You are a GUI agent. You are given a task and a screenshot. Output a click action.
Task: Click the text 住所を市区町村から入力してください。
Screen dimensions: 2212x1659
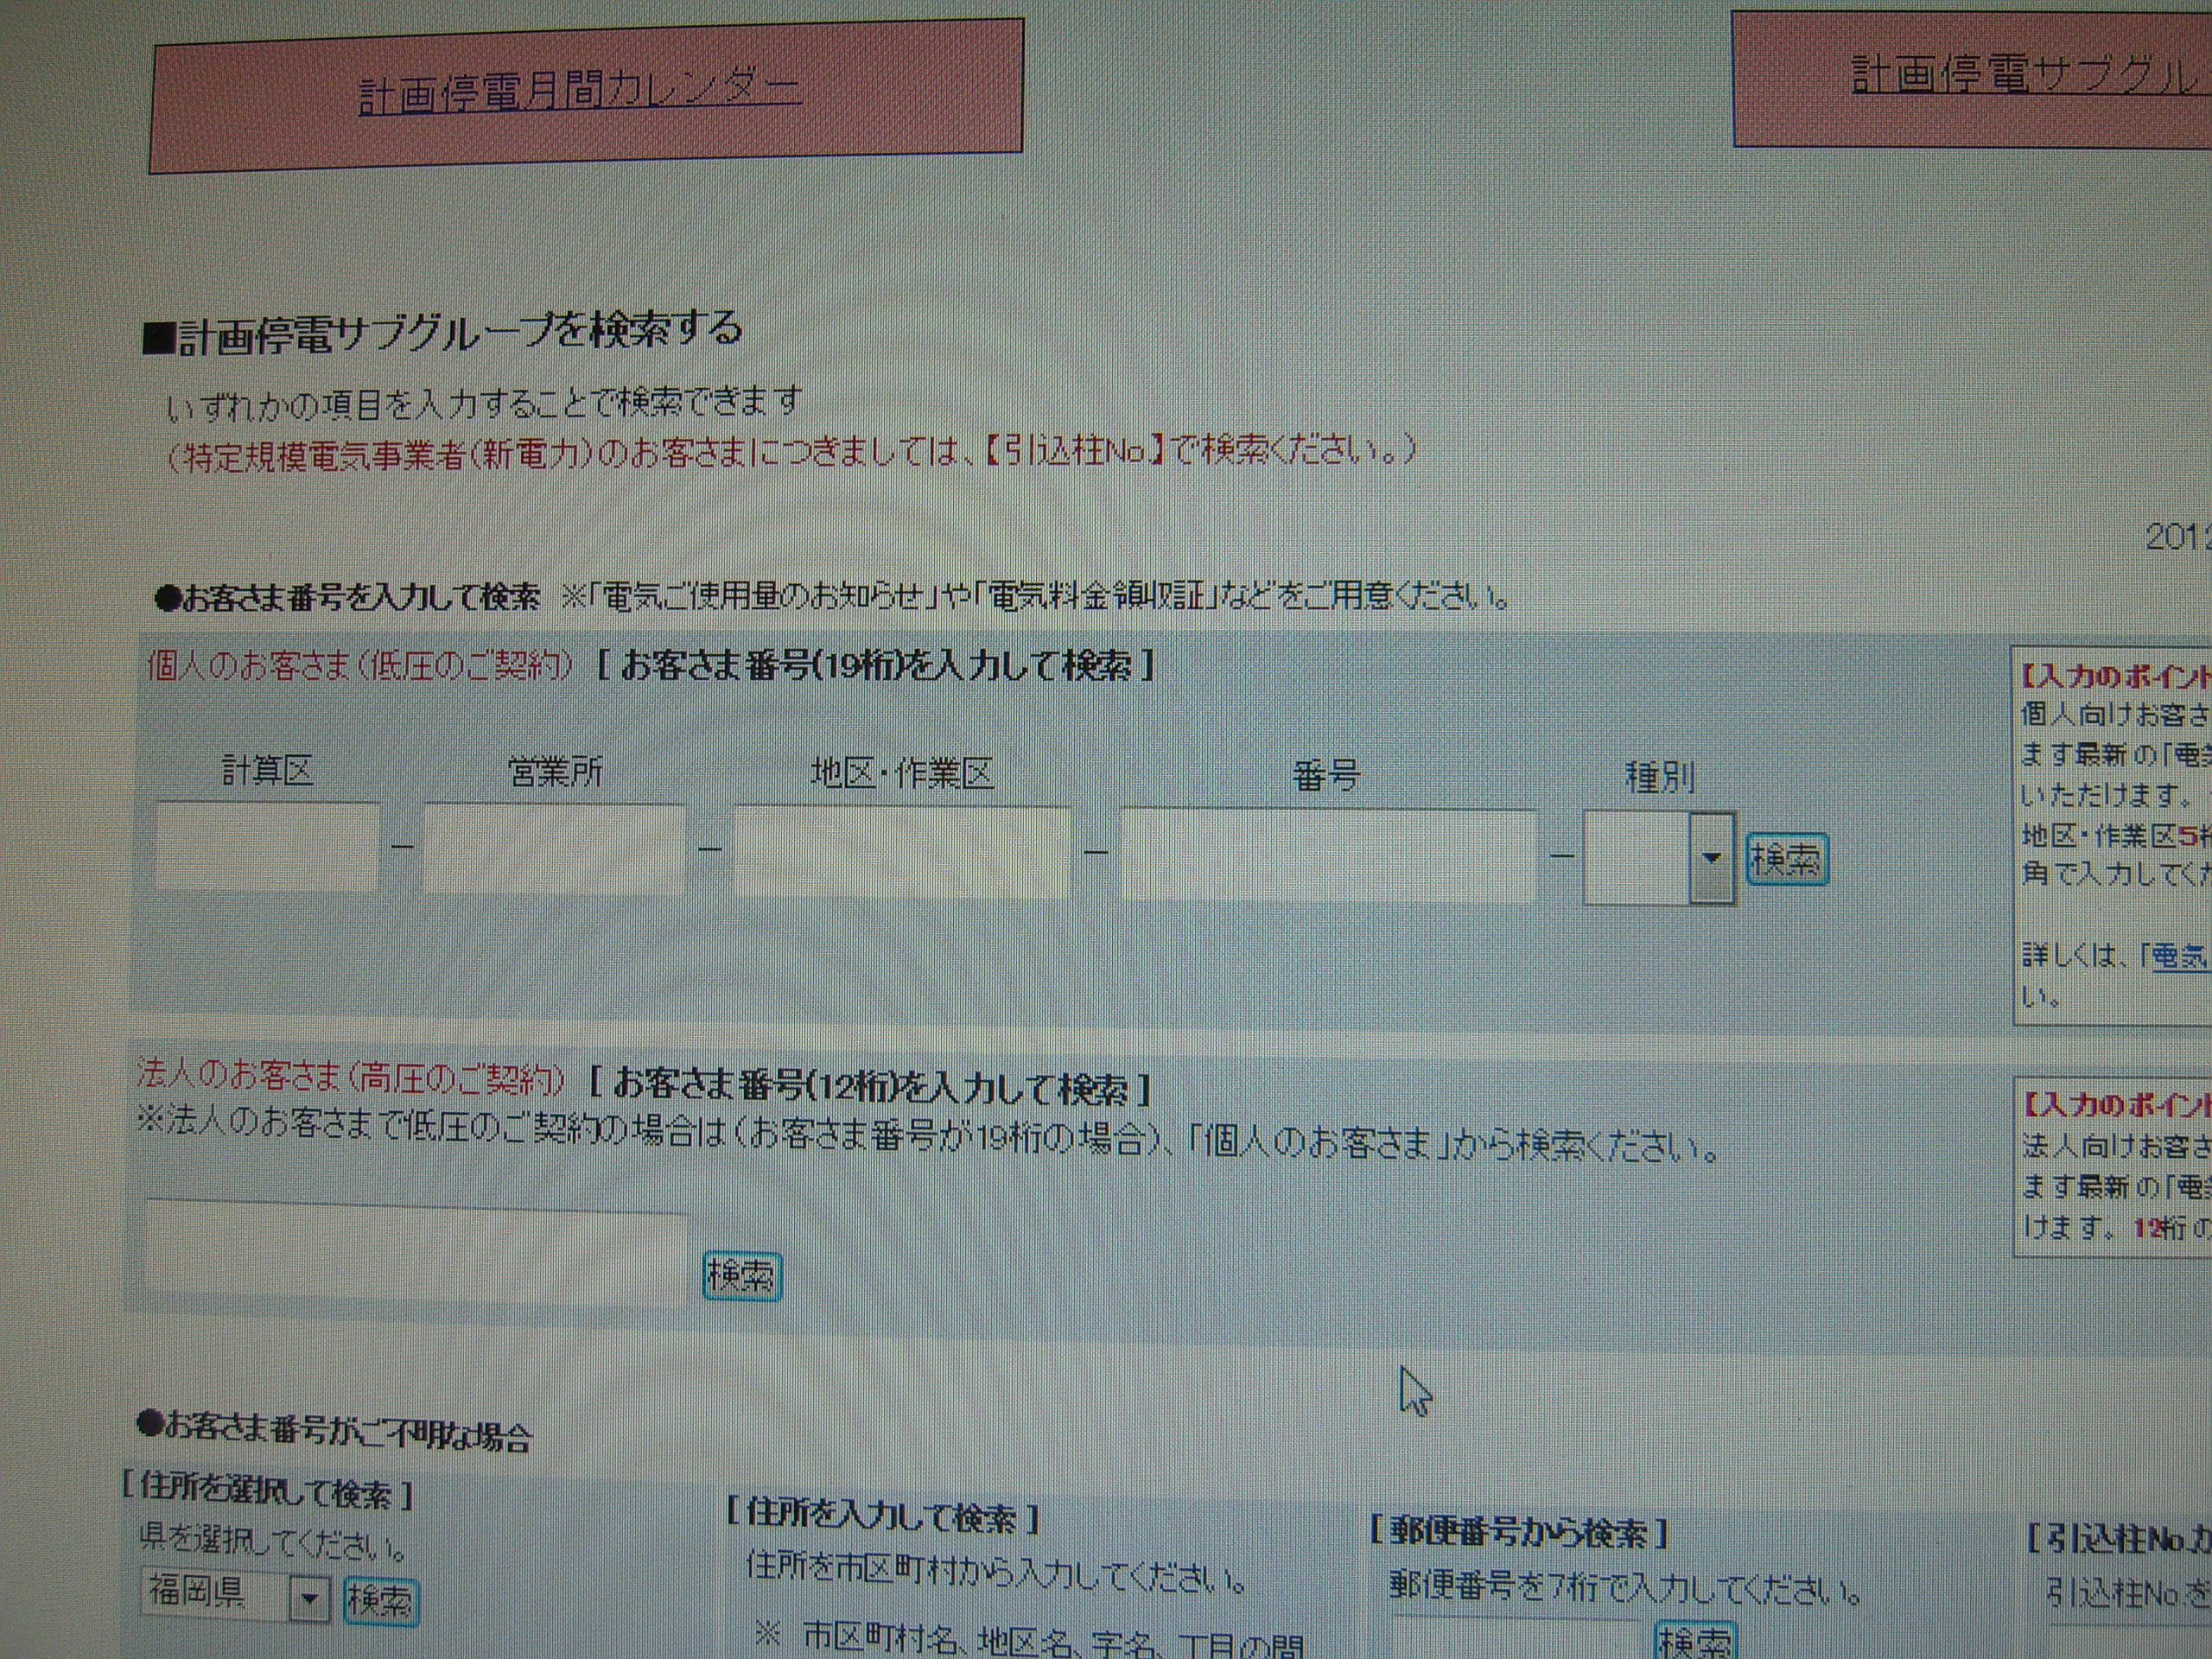pyautogui.click(x=997, y=1574)
